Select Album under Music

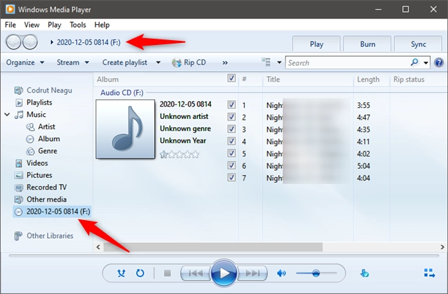43,139
